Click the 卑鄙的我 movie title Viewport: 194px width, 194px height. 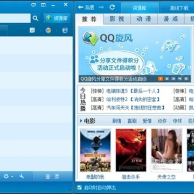point(95,177)
